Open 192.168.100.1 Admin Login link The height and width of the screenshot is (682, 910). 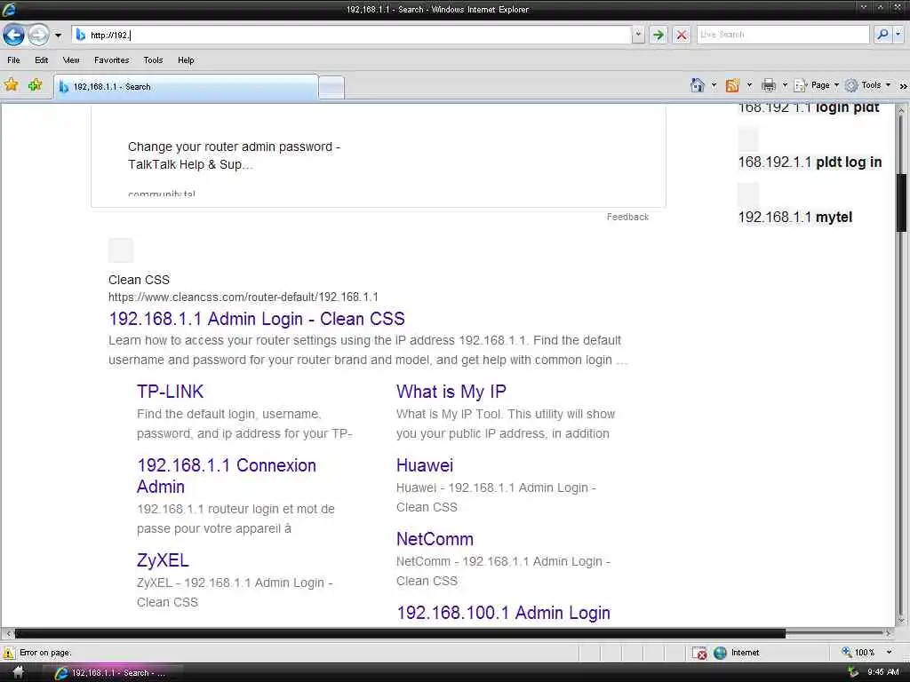(503, 613)
